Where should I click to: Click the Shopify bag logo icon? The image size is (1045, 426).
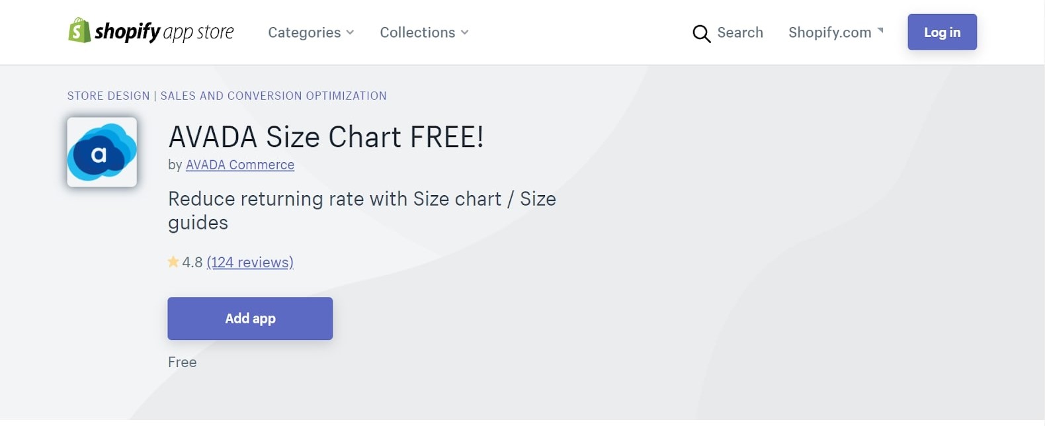(79, 30)
